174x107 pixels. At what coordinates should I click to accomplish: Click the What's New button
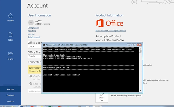tap(101, 98)
